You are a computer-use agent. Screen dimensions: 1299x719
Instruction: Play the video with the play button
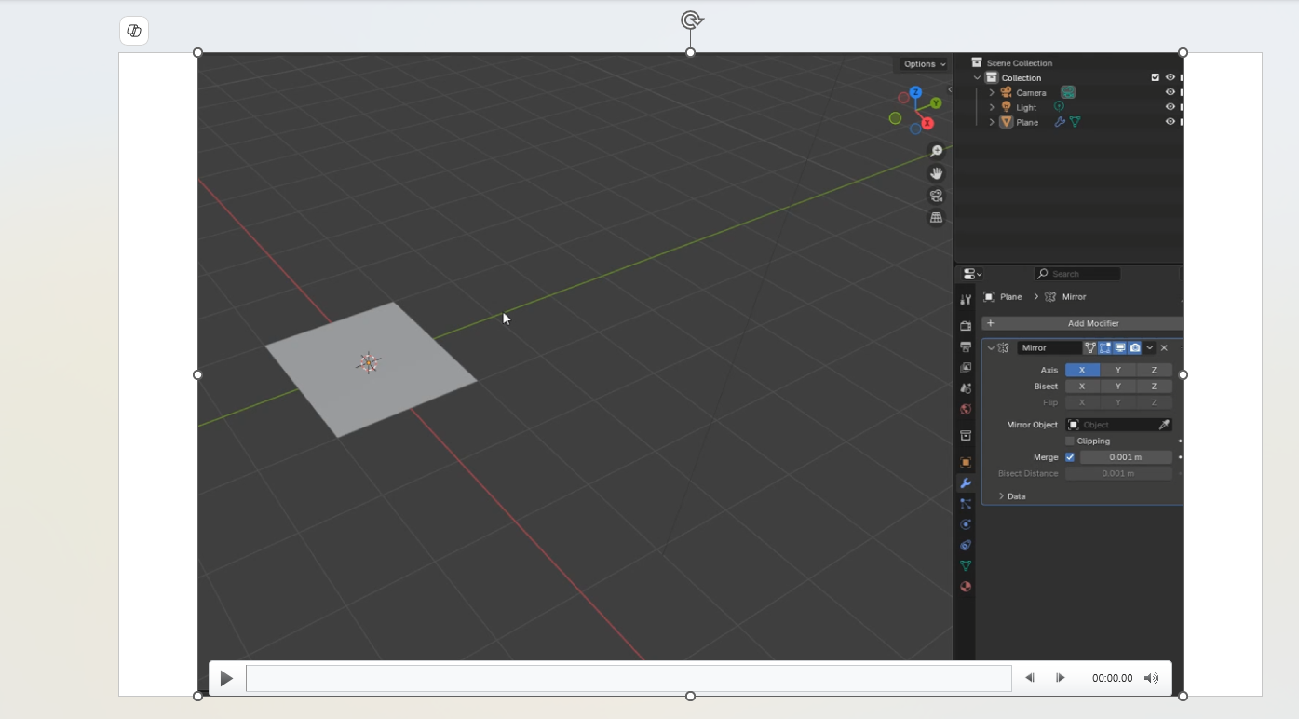[226, 679]
